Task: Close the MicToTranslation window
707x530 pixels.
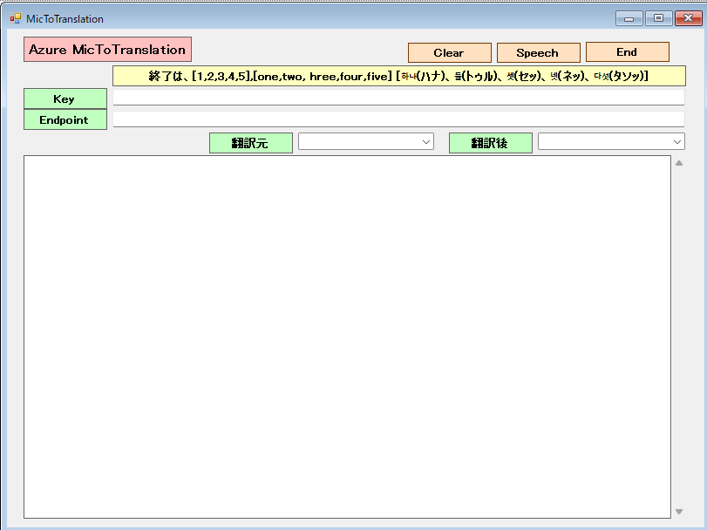Action: coord(686,18)
